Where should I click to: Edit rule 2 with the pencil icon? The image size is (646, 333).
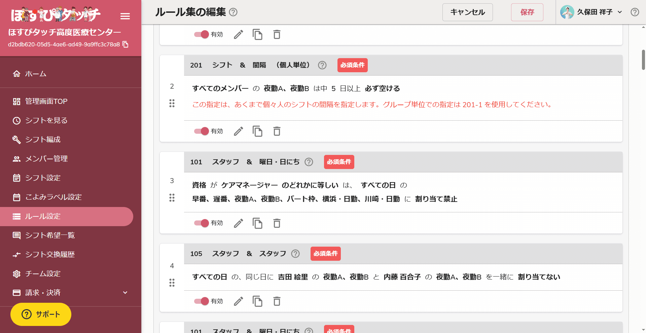(x=239, y=131)
